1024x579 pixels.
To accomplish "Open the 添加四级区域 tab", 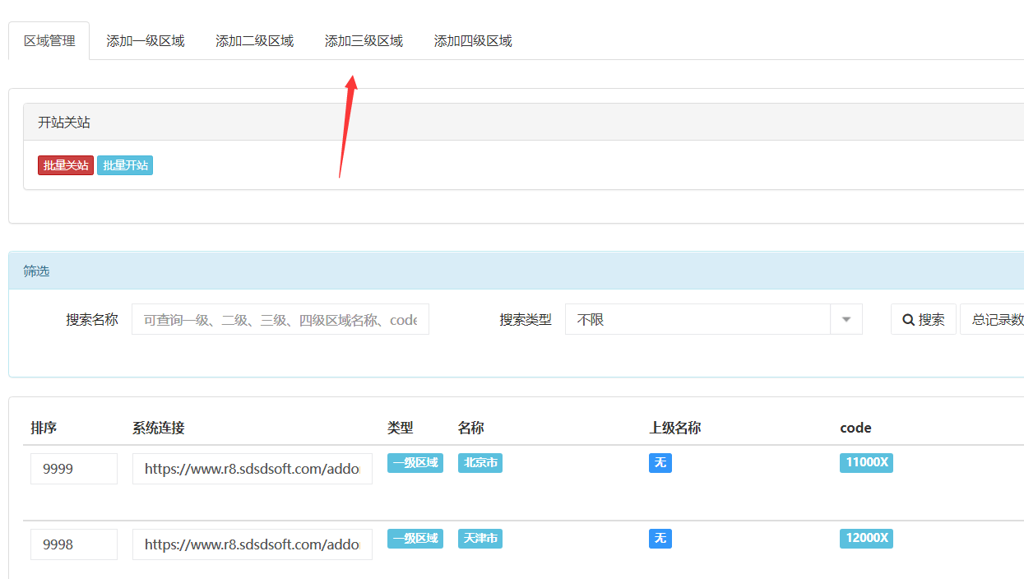I will tap(473, 41).
